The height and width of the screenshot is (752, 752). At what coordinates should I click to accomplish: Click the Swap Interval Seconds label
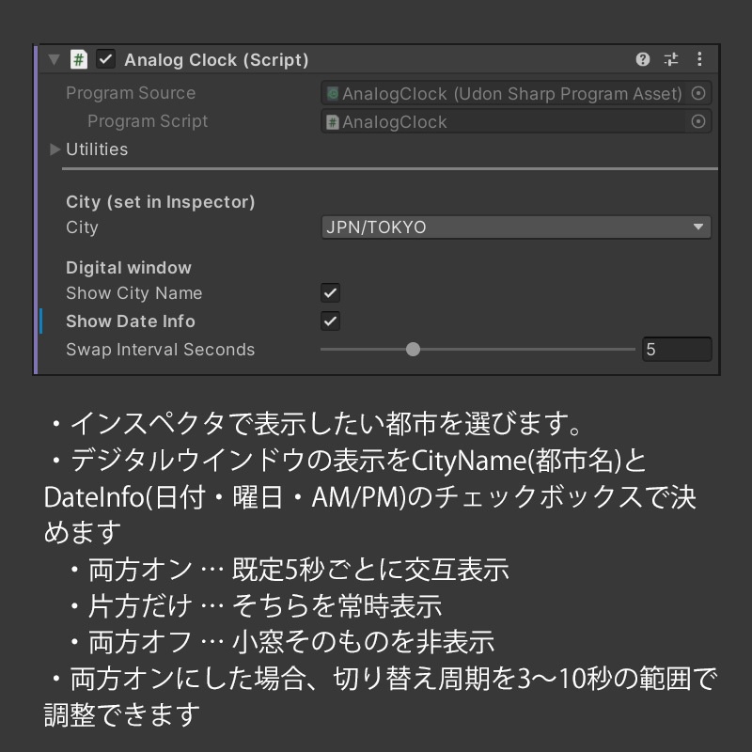pos(160,350)
